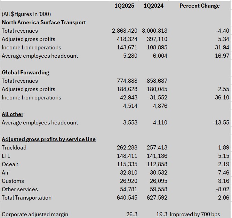Image resolution: width=232 pixels, height=218 pixels.
Task: Click the unlabeled 4,514 headcount cell
Action: [130, 106]
